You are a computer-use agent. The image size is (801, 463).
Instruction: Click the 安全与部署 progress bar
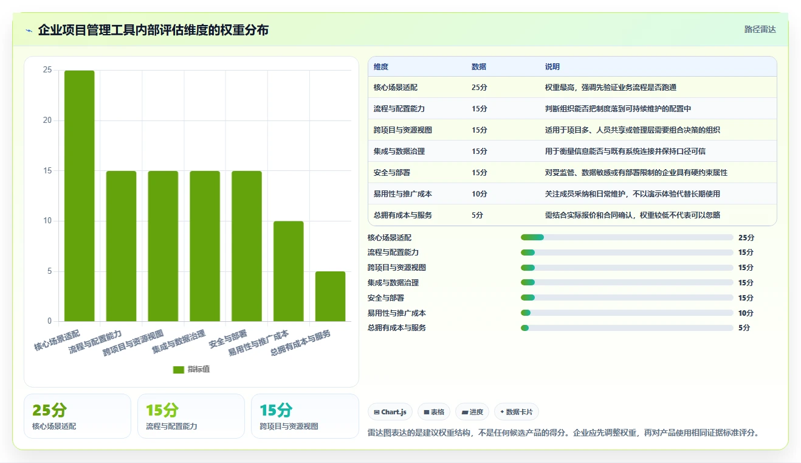tap(627, 298)
